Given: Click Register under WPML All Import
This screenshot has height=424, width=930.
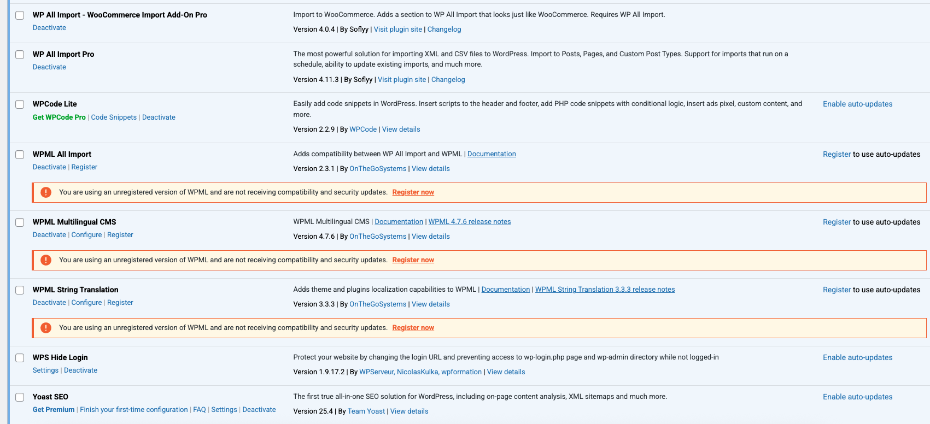Looking at the screenshot, I should pyautogui.click(x=84, y=167).
